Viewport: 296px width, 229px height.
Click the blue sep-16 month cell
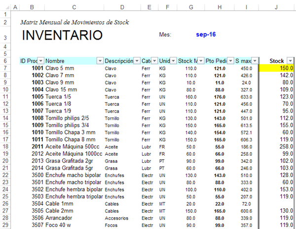[x=205, y=35]
